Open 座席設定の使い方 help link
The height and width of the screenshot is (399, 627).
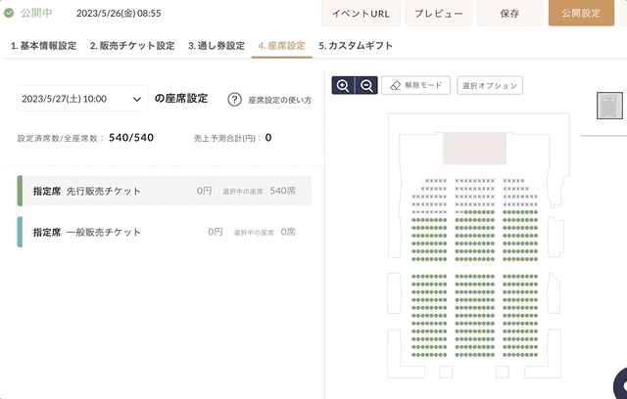(x=280, y=100)
